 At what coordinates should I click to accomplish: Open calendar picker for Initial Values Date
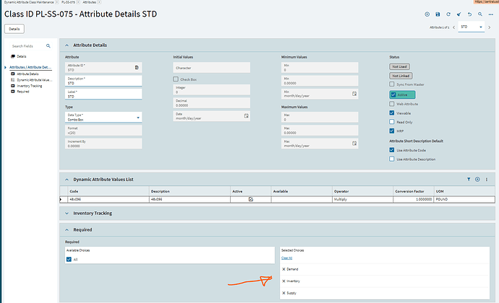pos(247,116)
